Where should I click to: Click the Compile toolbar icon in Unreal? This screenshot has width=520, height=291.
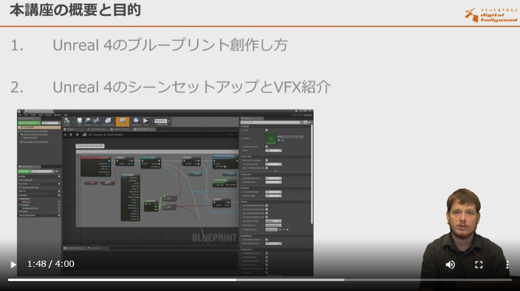(x=67, y=122)
